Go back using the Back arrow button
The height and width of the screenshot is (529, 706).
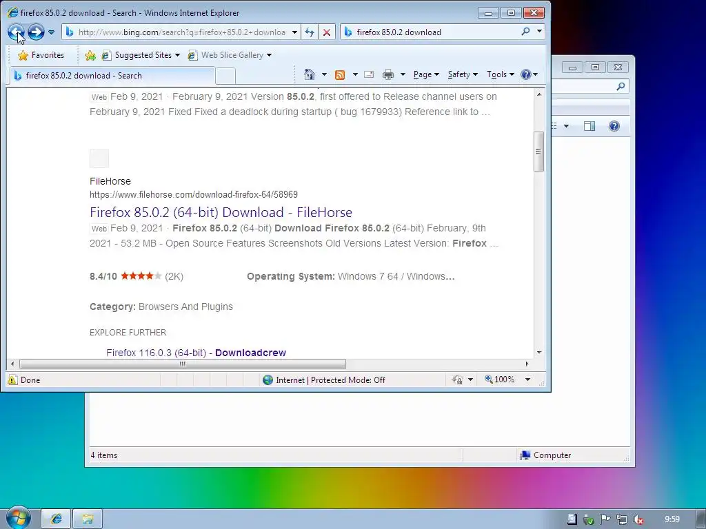[x=17, y=32]
